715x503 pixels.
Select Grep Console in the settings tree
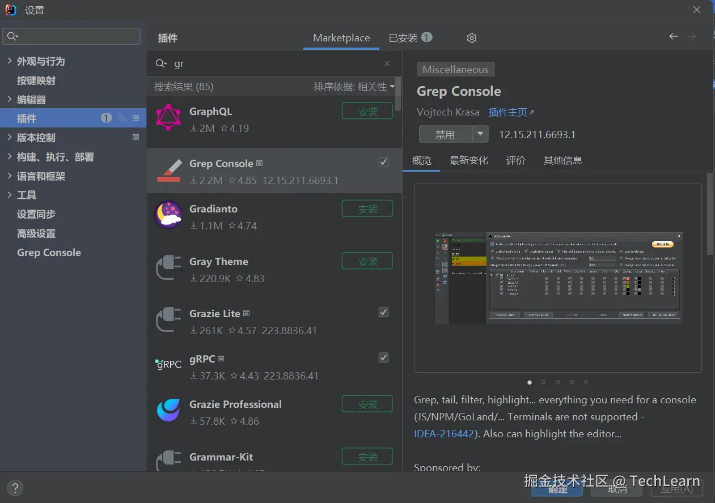(49, 253)
